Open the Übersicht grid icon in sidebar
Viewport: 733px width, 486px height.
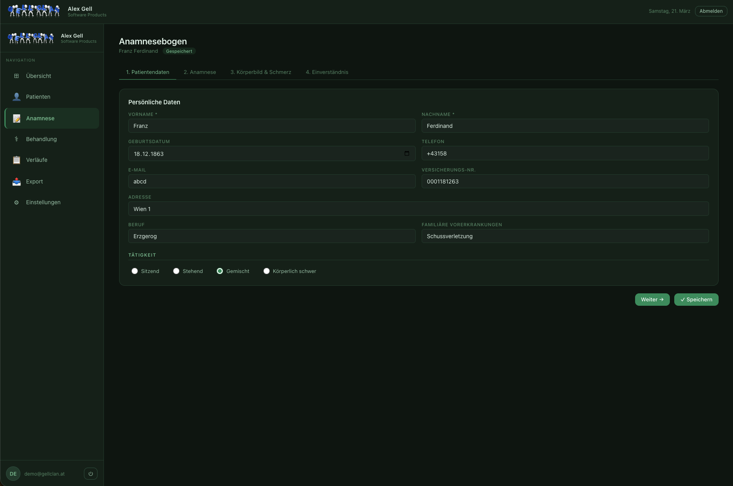pos(16,76)
